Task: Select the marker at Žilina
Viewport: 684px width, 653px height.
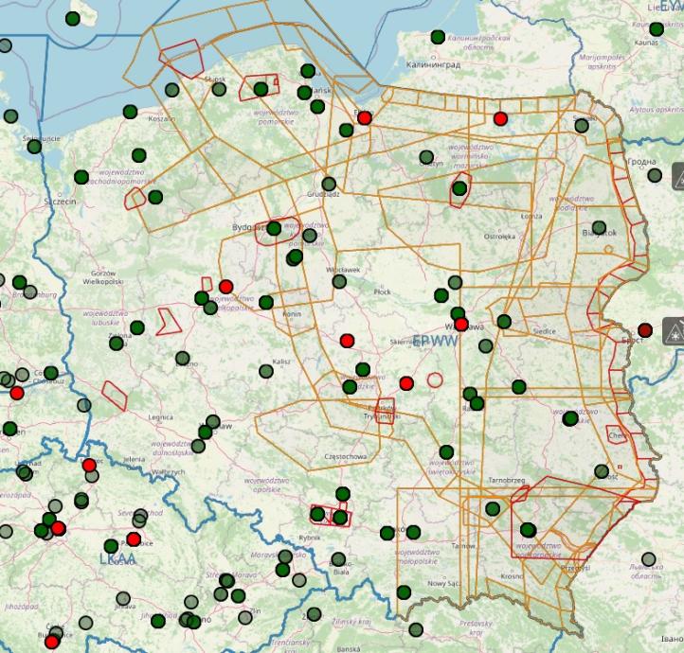Action: 315,614
